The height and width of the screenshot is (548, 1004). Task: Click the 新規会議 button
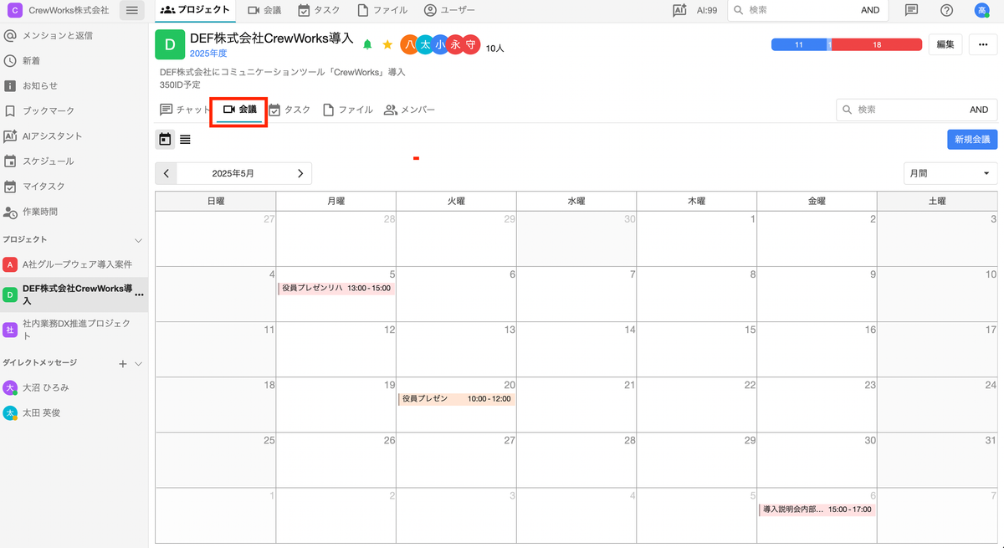click(x=971, y=139)
